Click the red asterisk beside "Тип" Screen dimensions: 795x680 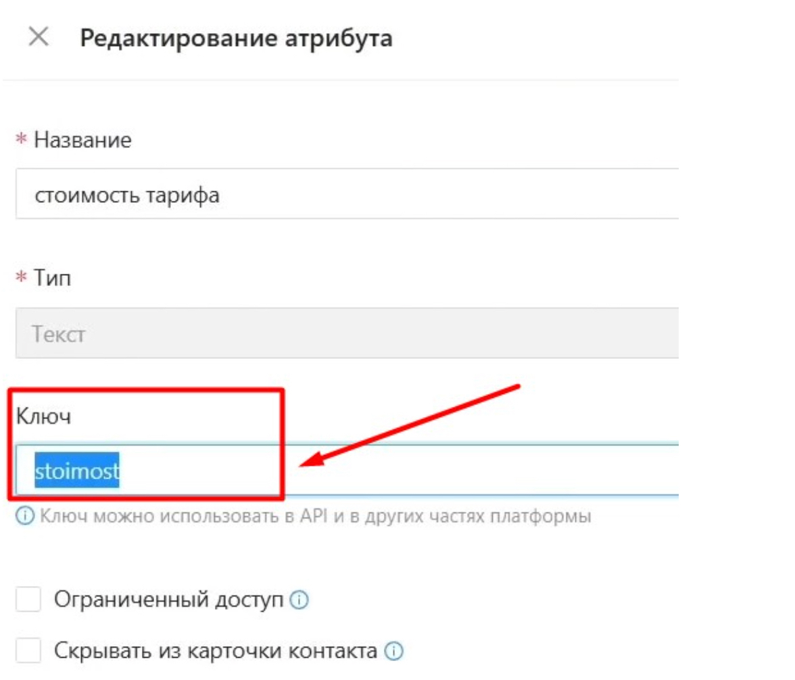[x=21, y=278]
